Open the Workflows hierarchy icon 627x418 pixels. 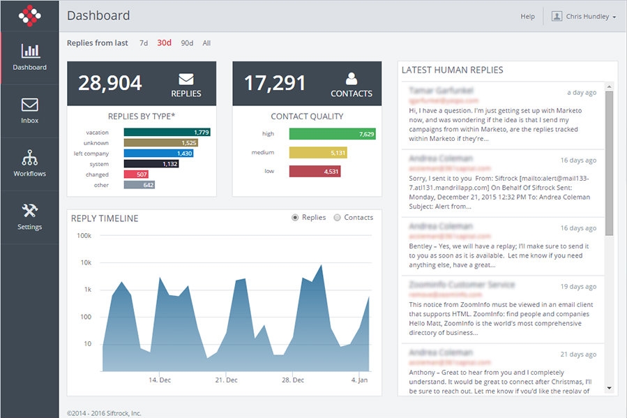(x=29, y=157)
